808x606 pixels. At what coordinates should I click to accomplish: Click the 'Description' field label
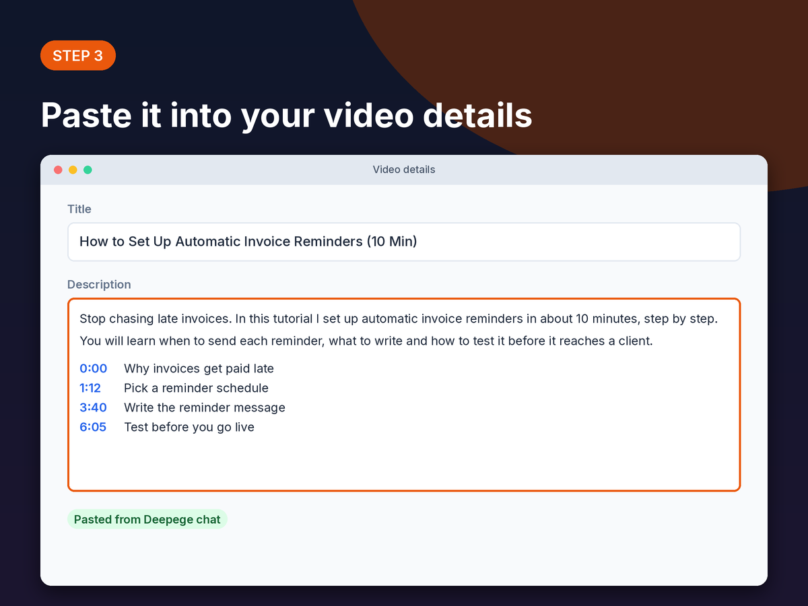click(99, 284)
